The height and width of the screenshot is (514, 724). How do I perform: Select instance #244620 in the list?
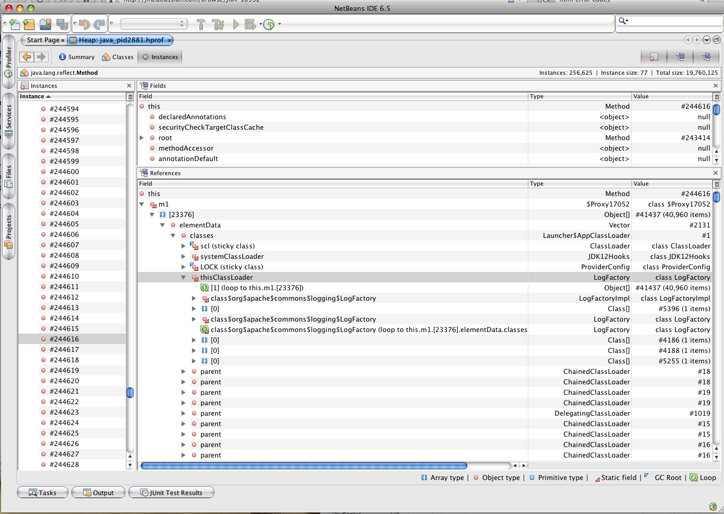point(64,381)
